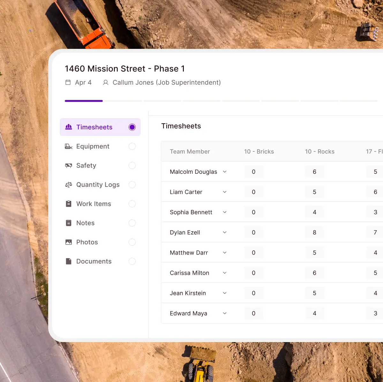Image resolution: width=383 pixels, height=382 pixels.
Task: Edit Liam Carter 10 - Bricks hours
Action: tap(254, 192)
